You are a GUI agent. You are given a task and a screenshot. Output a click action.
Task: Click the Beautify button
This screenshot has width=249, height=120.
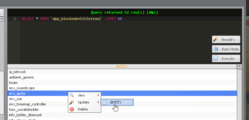tap(226, 39)
